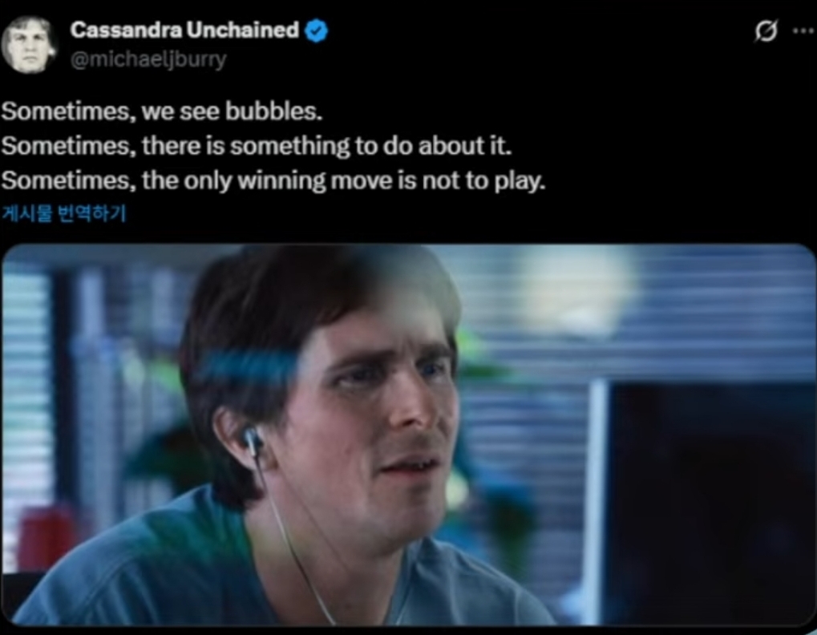Image resolution: width=817 pixels, height=635 pixels.
Task: Click the word "winning" in the last line
Action: [281, 182]
